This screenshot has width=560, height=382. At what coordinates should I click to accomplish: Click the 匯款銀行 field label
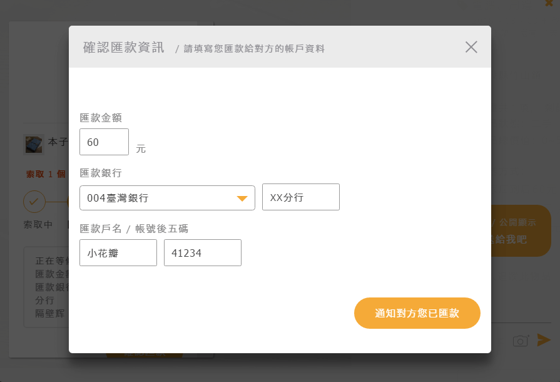(x=101, y=172)
